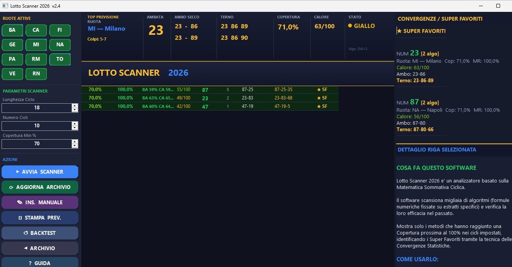Click the star SUPER FAVORITI heading
The width and height of the screenshot is (512, 267).
(421, 31)
